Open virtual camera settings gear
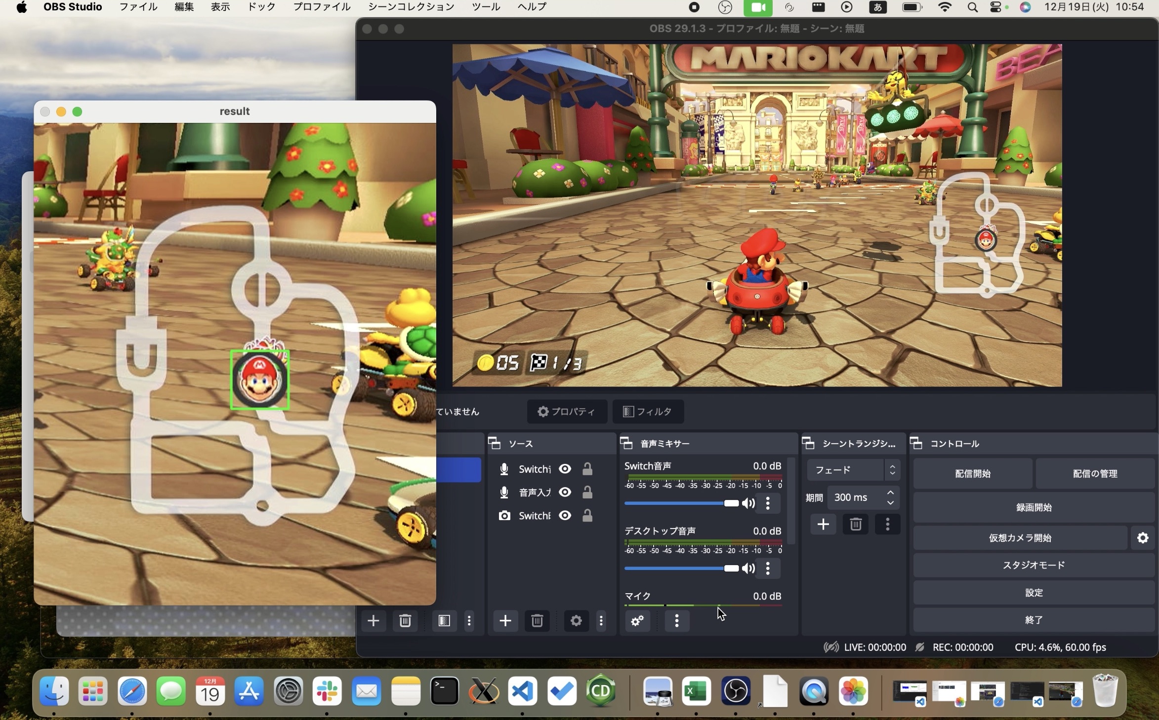 1143,538
